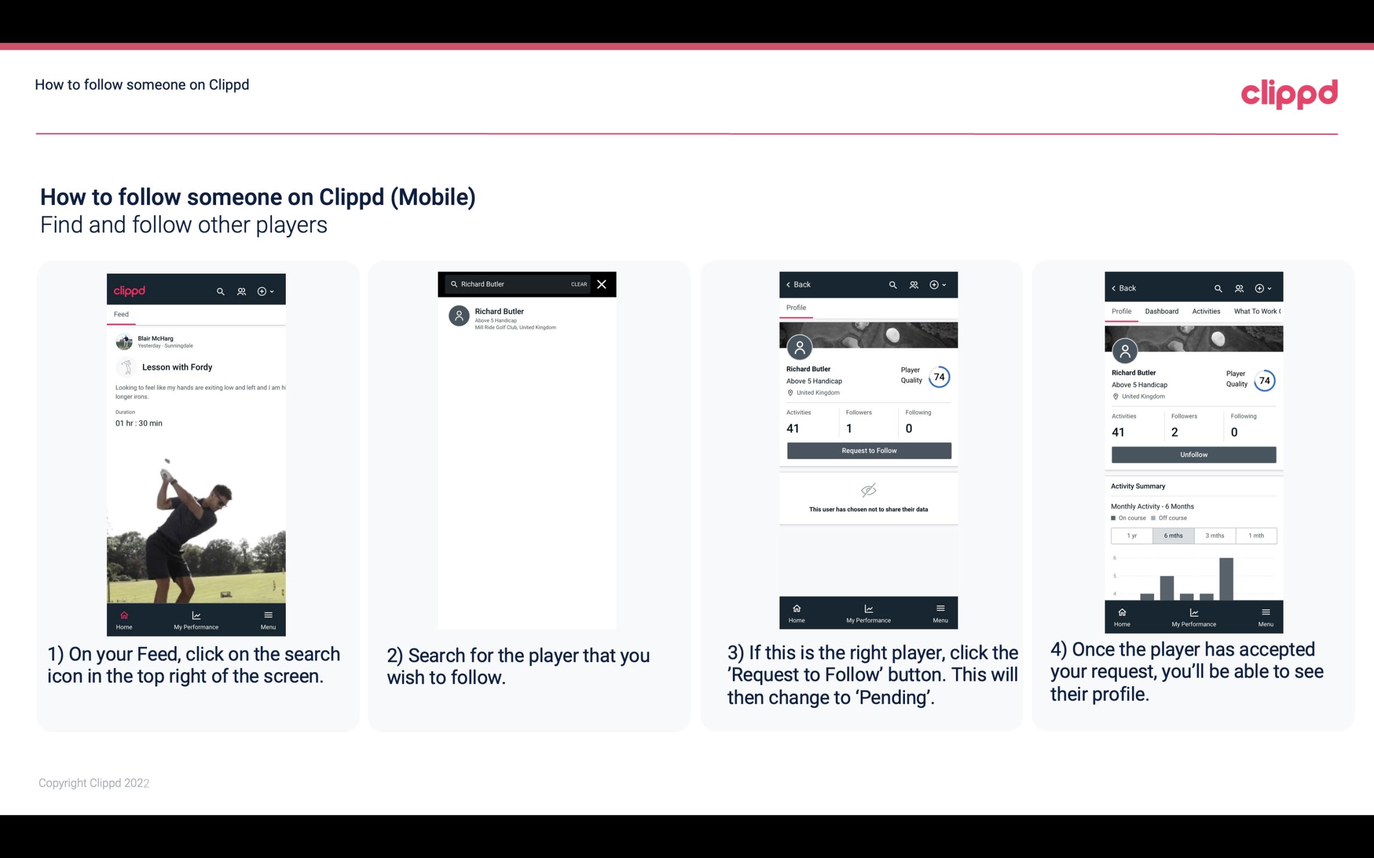Click the 'Unfollow' button on accepted profile

[1193, 454]
